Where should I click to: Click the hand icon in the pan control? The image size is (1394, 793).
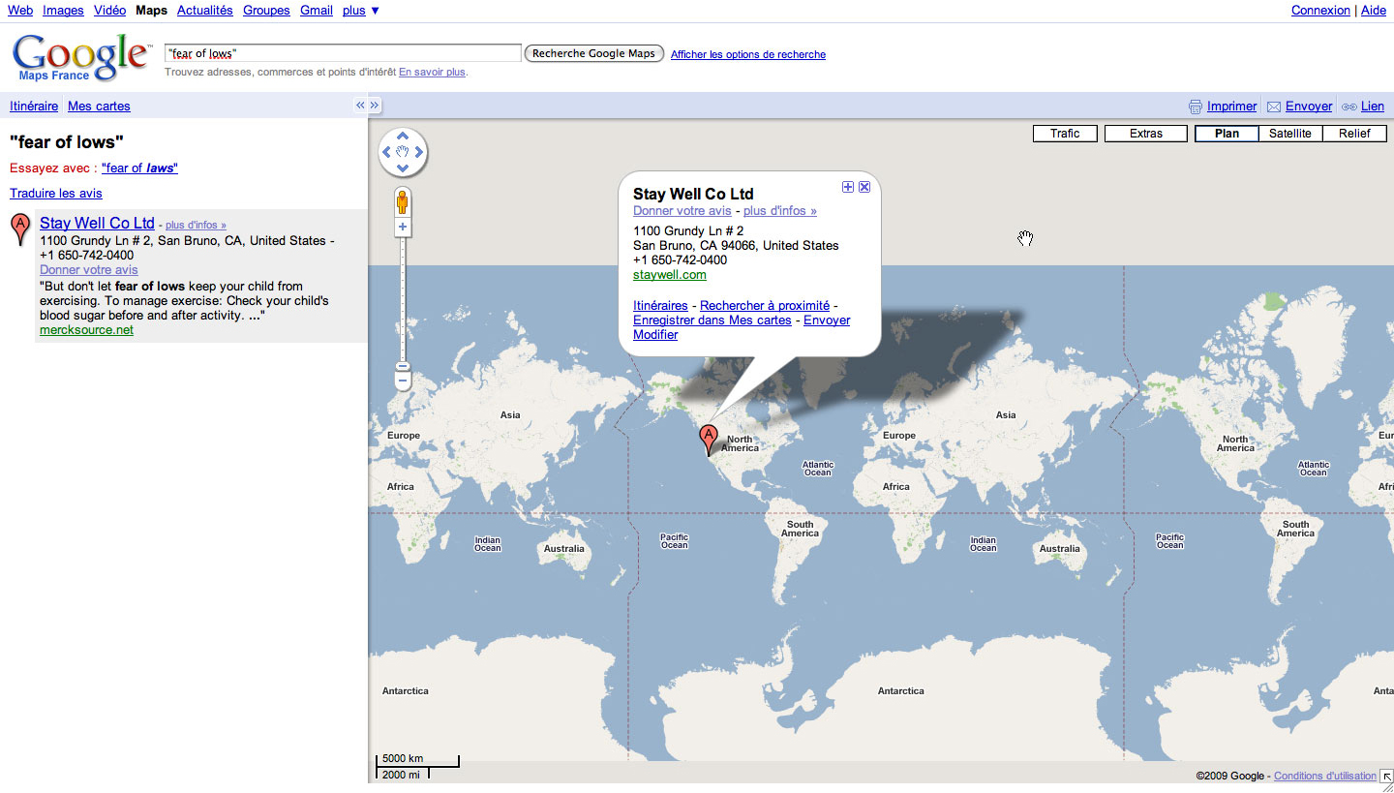pyautogui.click(x=403, y=152)
